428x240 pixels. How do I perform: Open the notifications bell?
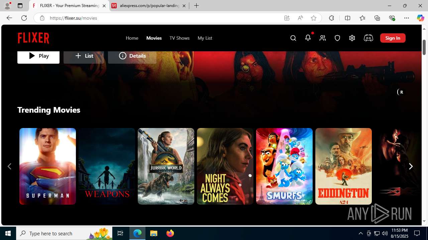point(308,38)
